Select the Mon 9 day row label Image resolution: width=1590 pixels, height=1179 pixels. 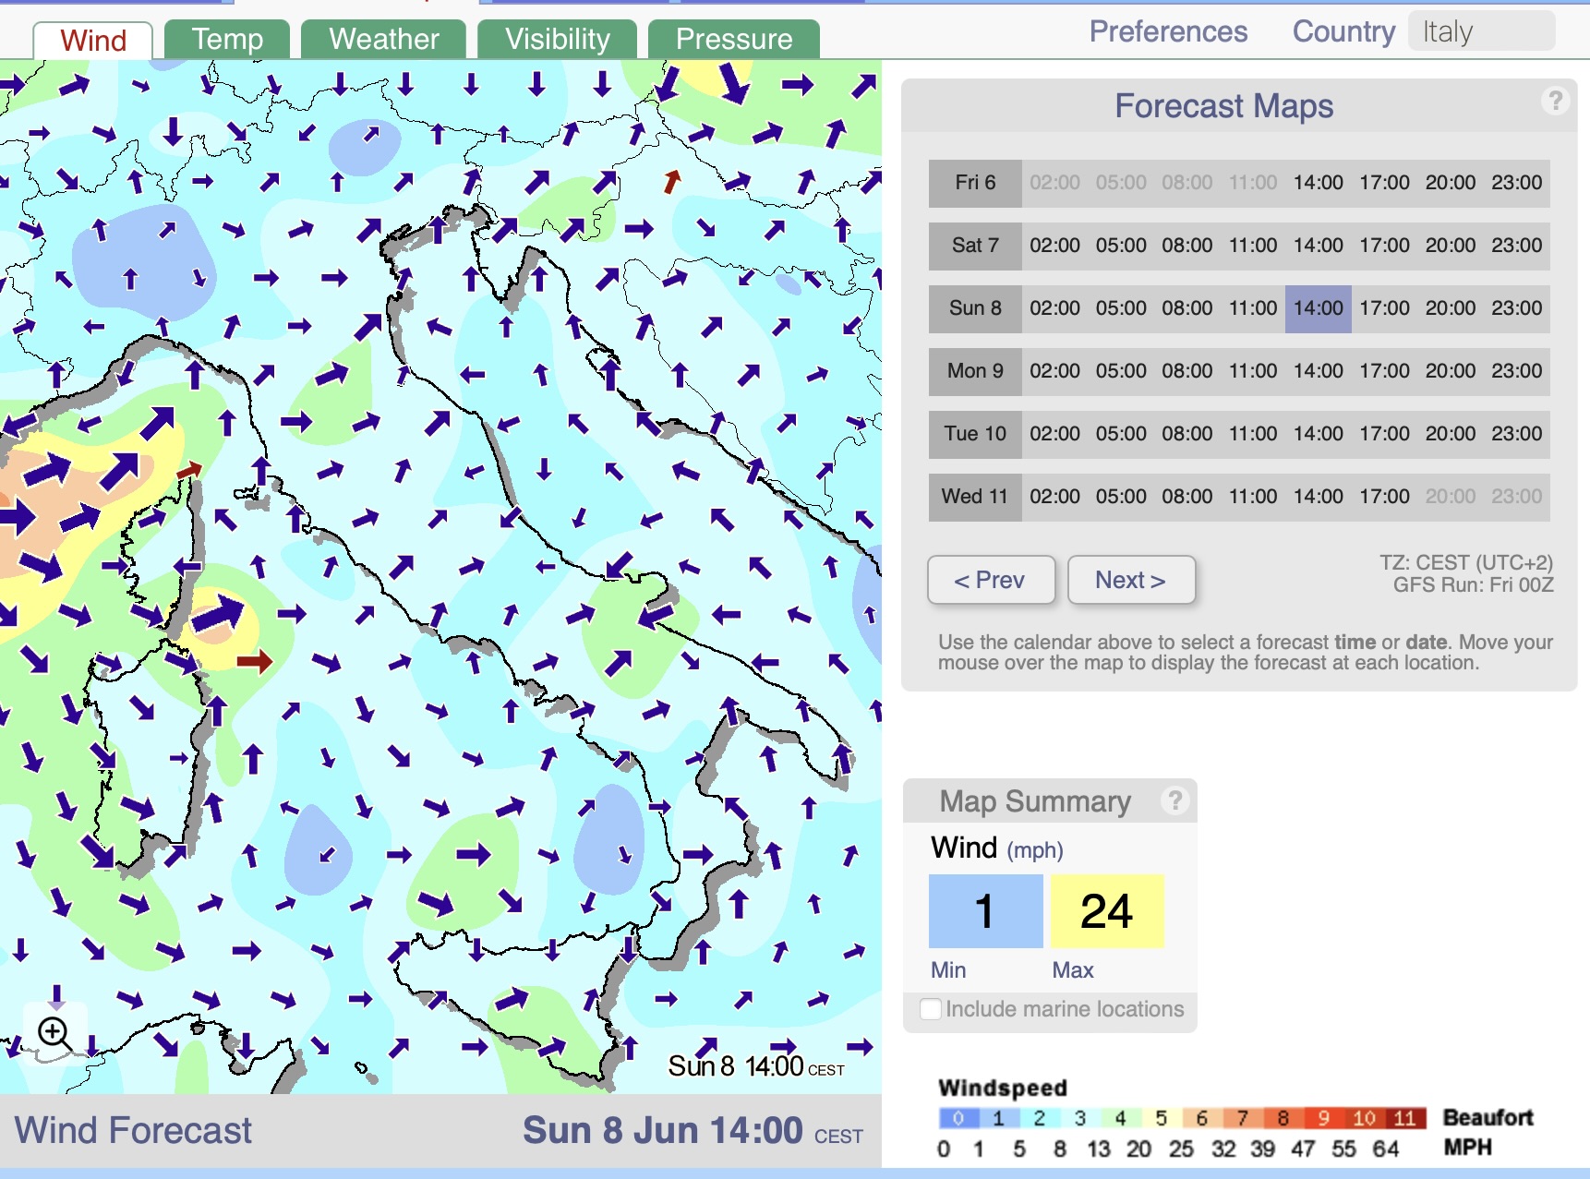click(x=975, y=371)
